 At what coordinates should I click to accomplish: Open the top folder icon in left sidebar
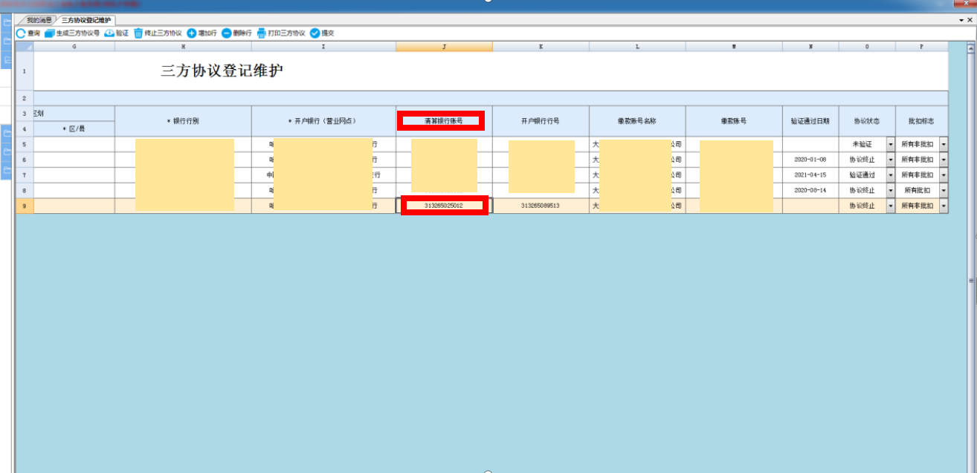[x=7, y=23]
